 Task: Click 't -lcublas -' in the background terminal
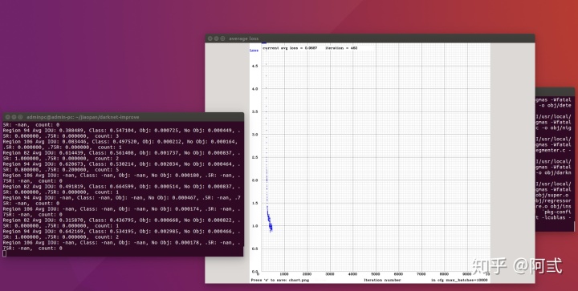[554, 217]
